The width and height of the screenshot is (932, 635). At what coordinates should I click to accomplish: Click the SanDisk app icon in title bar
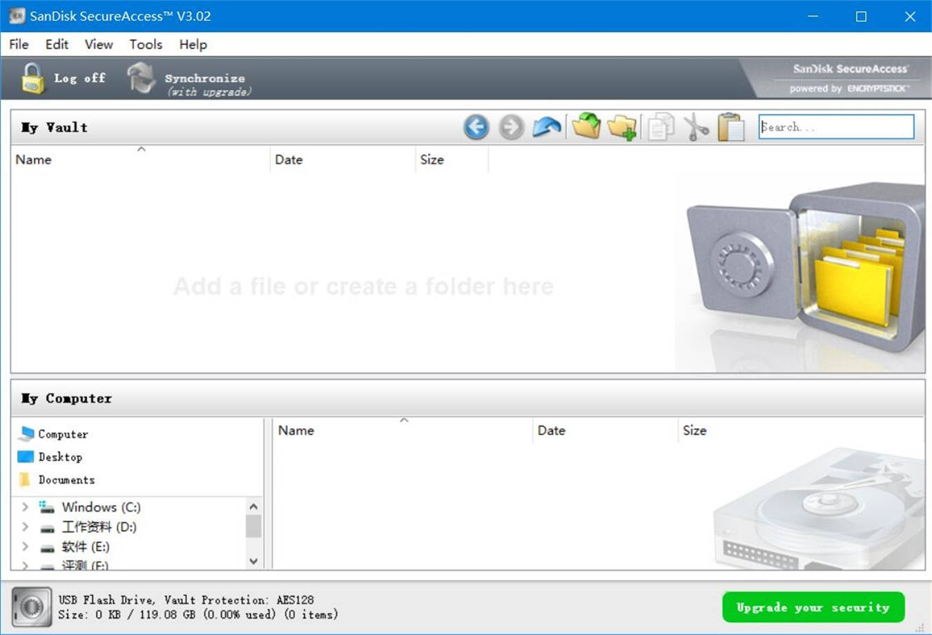point(17,16)
